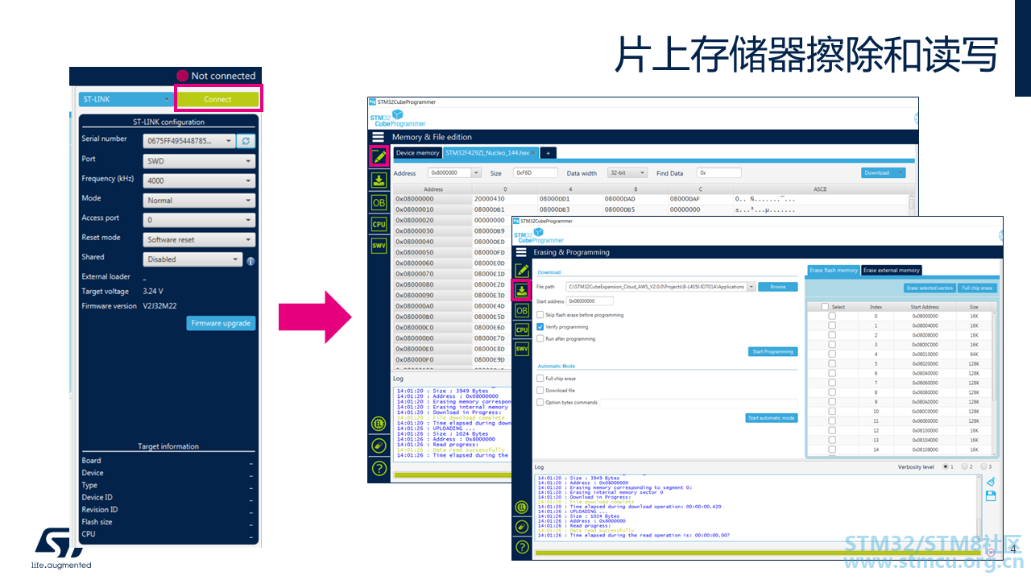Open the Shared Disabled dropdown
The image size is (1031, 580).
193,259
